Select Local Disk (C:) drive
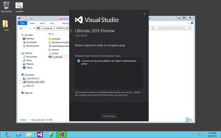The image size is (221, 138). (33, 78)
